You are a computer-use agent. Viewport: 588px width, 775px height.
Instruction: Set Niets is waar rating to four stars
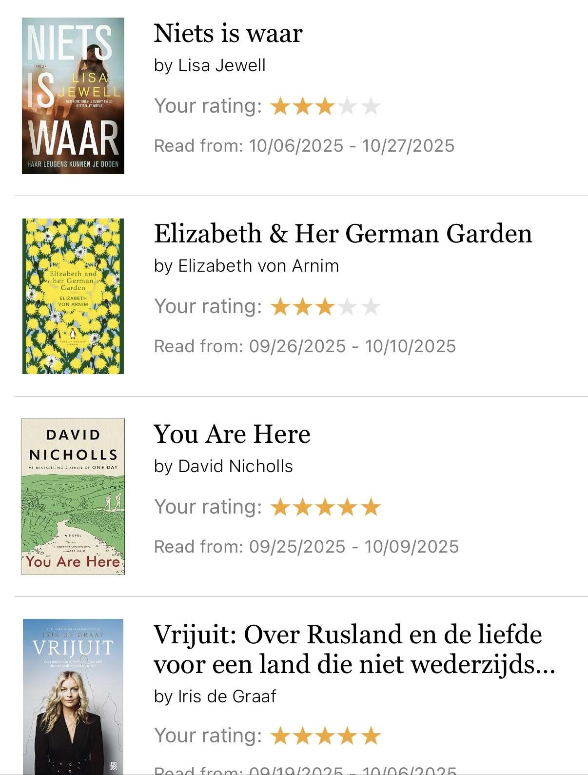348,106
